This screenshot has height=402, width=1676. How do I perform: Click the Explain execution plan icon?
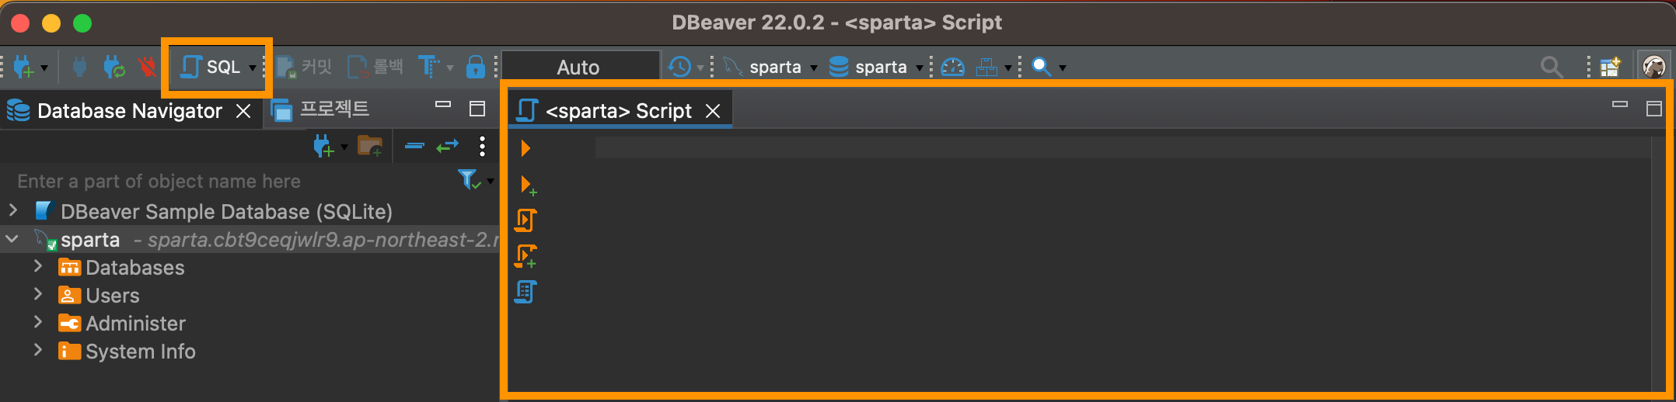pyautogui.click(x=525, y=292)
